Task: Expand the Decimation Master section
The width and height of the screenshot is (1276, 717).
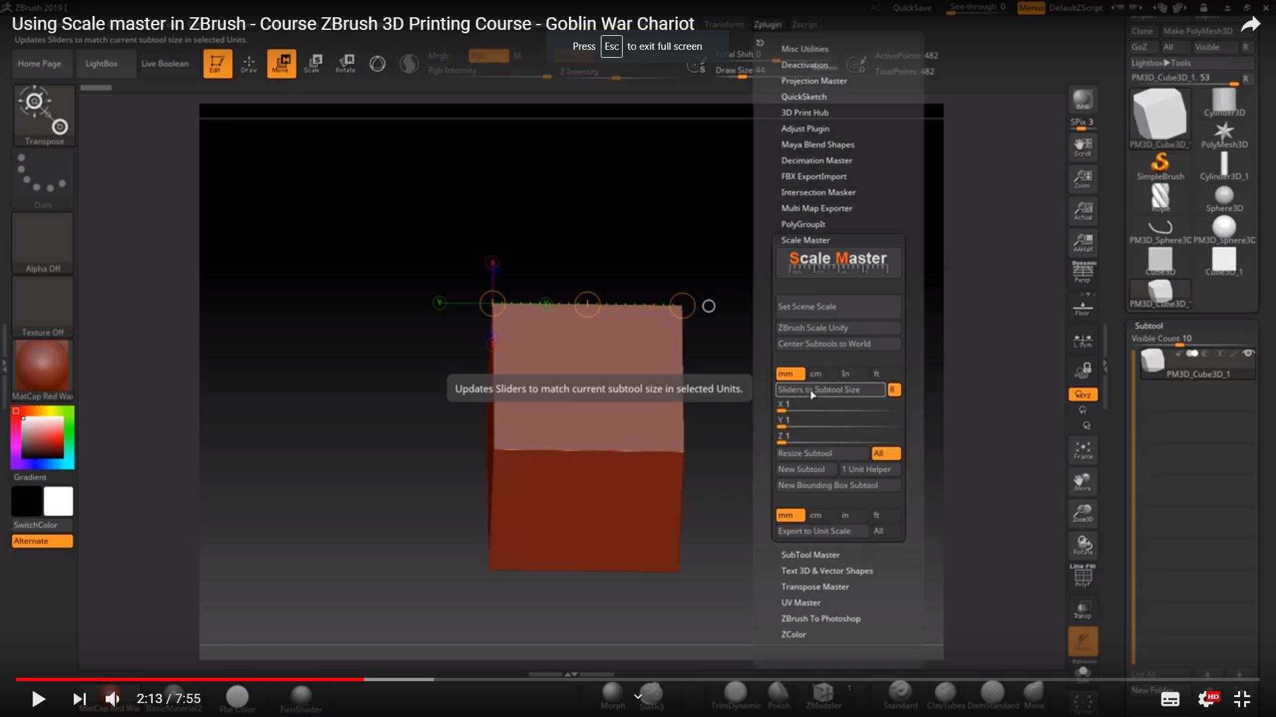Action: [816, 161]
